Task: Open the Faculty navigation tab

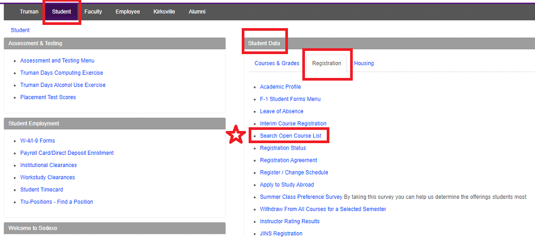Action: pyautogui.click(x=93, y=12)
